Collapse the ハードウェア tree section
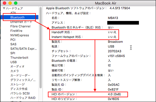 [4, 8]
